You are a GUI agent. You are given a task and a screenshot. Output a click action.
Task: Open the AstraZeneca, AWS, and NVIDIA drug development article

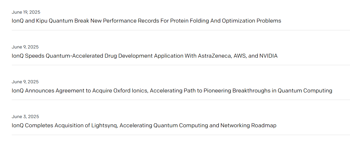click(x=145, y=56)
